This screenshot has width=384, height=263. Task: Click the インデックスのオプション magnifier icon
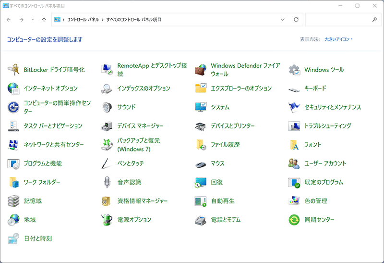(x=107, y=88)
